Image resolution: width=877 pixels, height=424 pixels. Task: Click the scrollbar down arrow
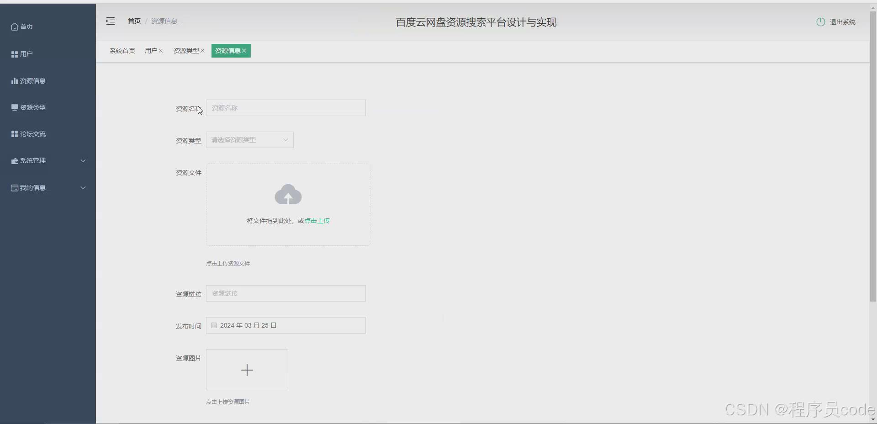tap(873, 419)
